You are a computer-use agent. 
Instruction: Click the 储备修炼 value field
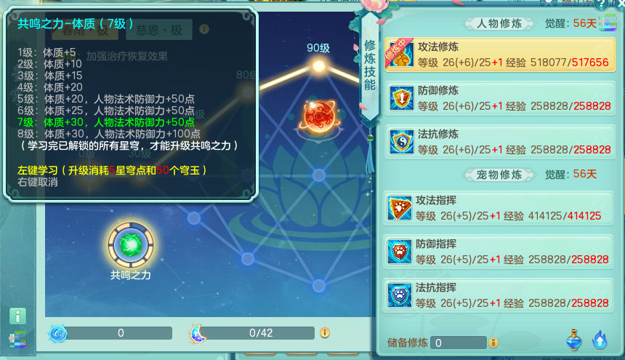[x=459, y=343]
